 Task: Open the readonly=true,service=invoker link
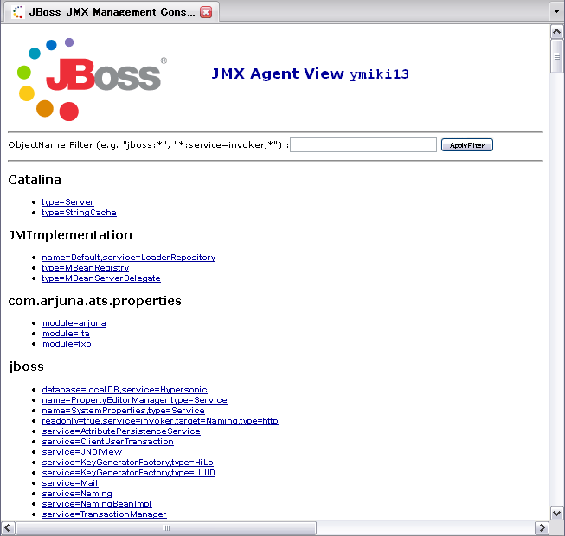coord(160,421)
